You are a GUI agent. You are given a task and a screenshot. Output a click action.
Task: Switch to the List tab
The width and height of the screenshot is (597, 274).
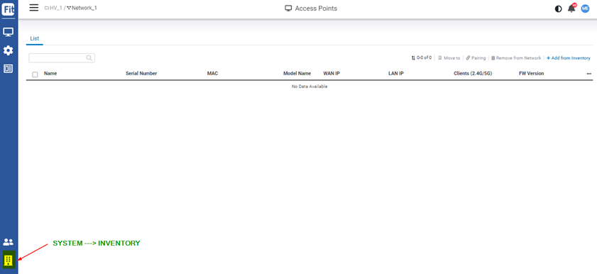click(35, 38)
